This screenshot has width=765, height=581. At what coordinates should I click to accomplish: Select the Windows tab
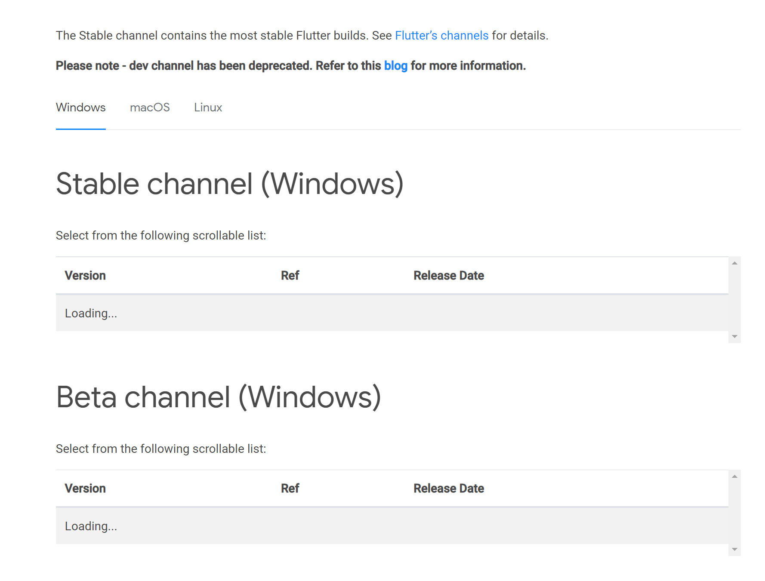click(x=80, y=108)
